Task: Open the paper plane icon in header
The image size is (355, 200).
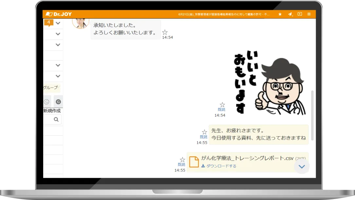Action: click(290, 14)
